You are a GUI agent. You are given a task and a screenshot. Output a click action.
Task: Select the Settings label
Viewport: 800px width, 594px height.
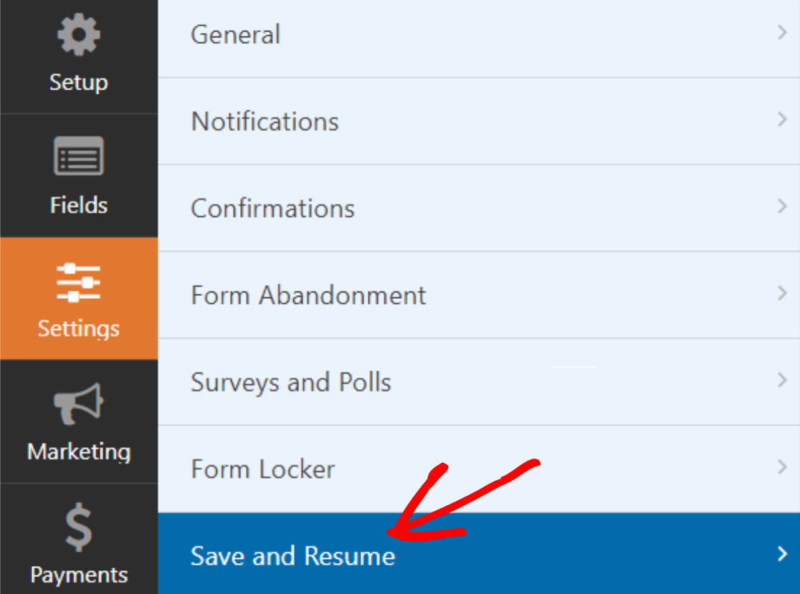coord(79,329)
